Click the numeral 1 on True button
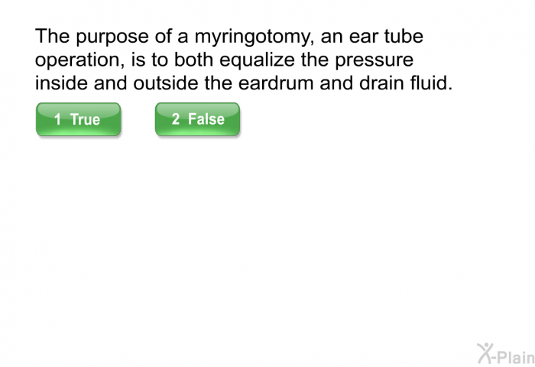 [x=57, y=119]
